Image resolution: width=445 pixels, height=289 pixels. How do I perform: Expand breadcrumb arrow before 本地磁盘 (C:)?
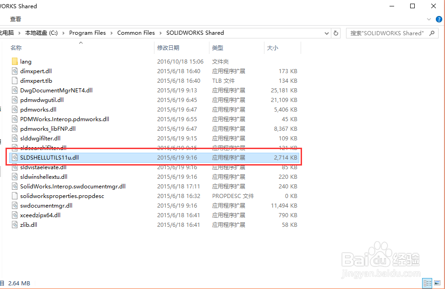19,33
